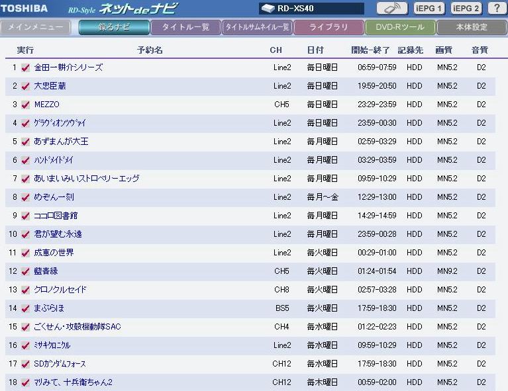
Task: Switch to the 本体設定 tab
Action: (472, 27)
